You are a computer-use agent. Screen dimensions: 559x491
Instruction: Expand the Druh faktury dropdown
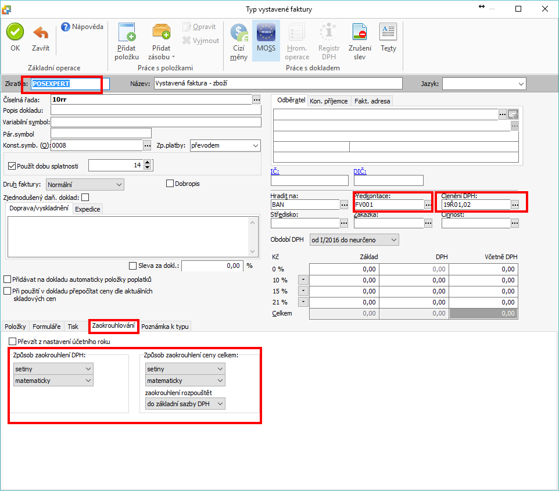click(x=85, y=184)
